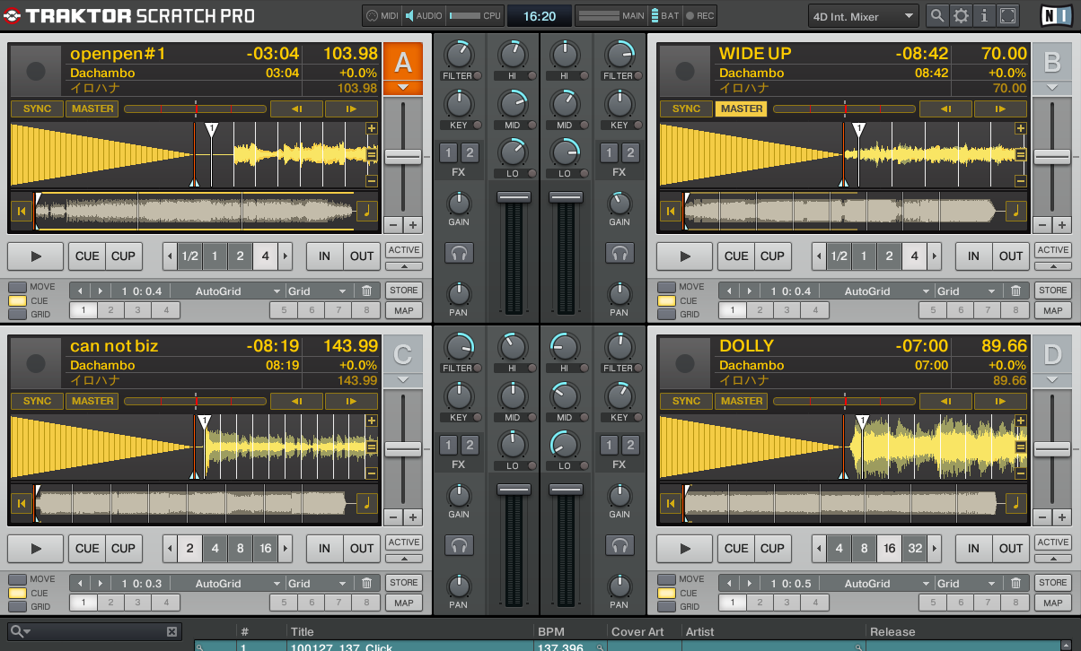Hit the CUE button on Deck A
The height and width of the screenshot is (651, 1081).
[87, 256]
